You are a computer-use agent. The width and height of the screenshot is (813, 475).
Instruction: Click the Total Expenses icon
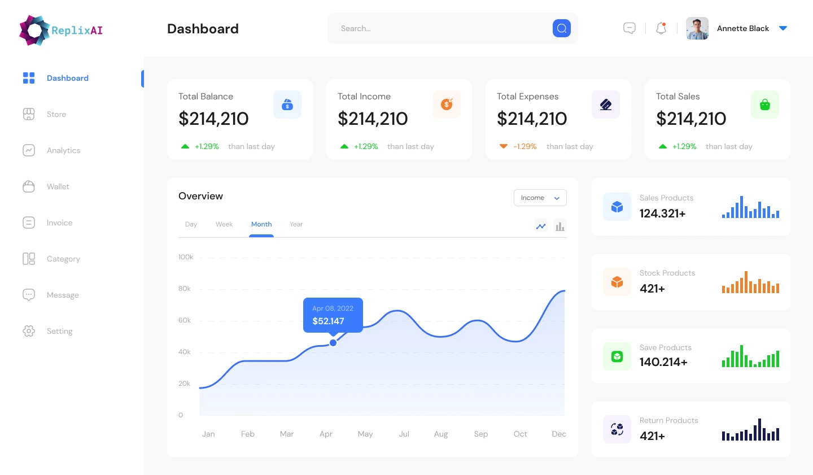[606, 104]
